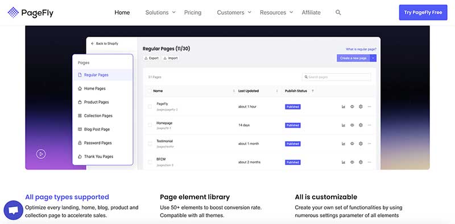Open settings gear in PageFly row
The image size is (455, 224).
pos(361,107)
